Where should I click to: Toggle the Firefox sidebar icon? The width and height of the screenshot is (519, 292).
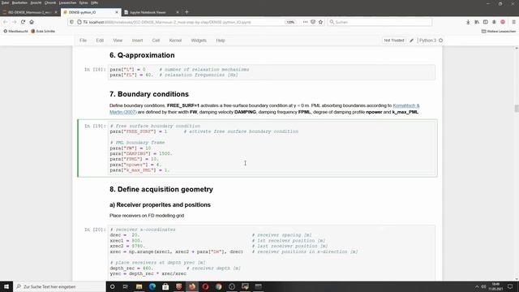485,22
